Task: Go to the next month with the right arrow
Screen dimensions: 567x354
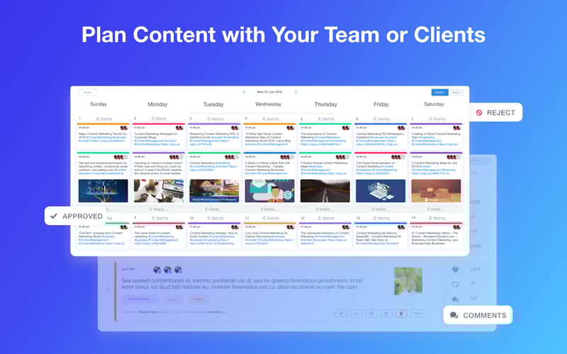Action: point(296,92)
